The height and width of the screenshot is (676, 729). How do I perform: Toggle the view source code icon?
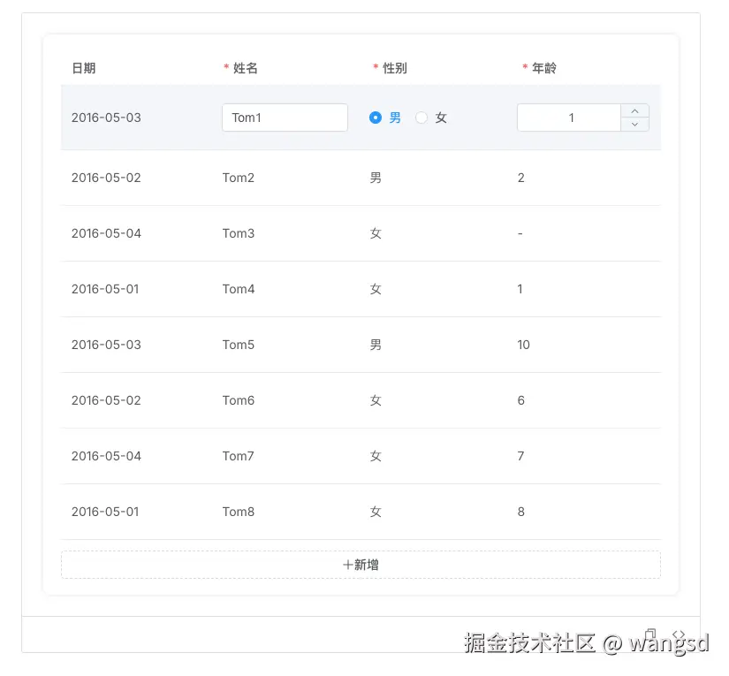tap(679, 634)
